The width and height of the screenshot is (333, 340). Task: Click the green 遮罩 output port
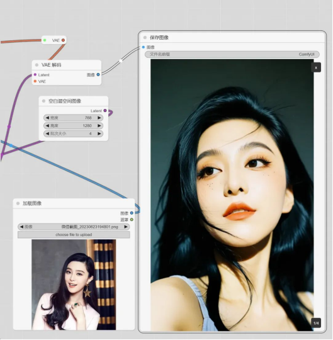pos(132,220)
